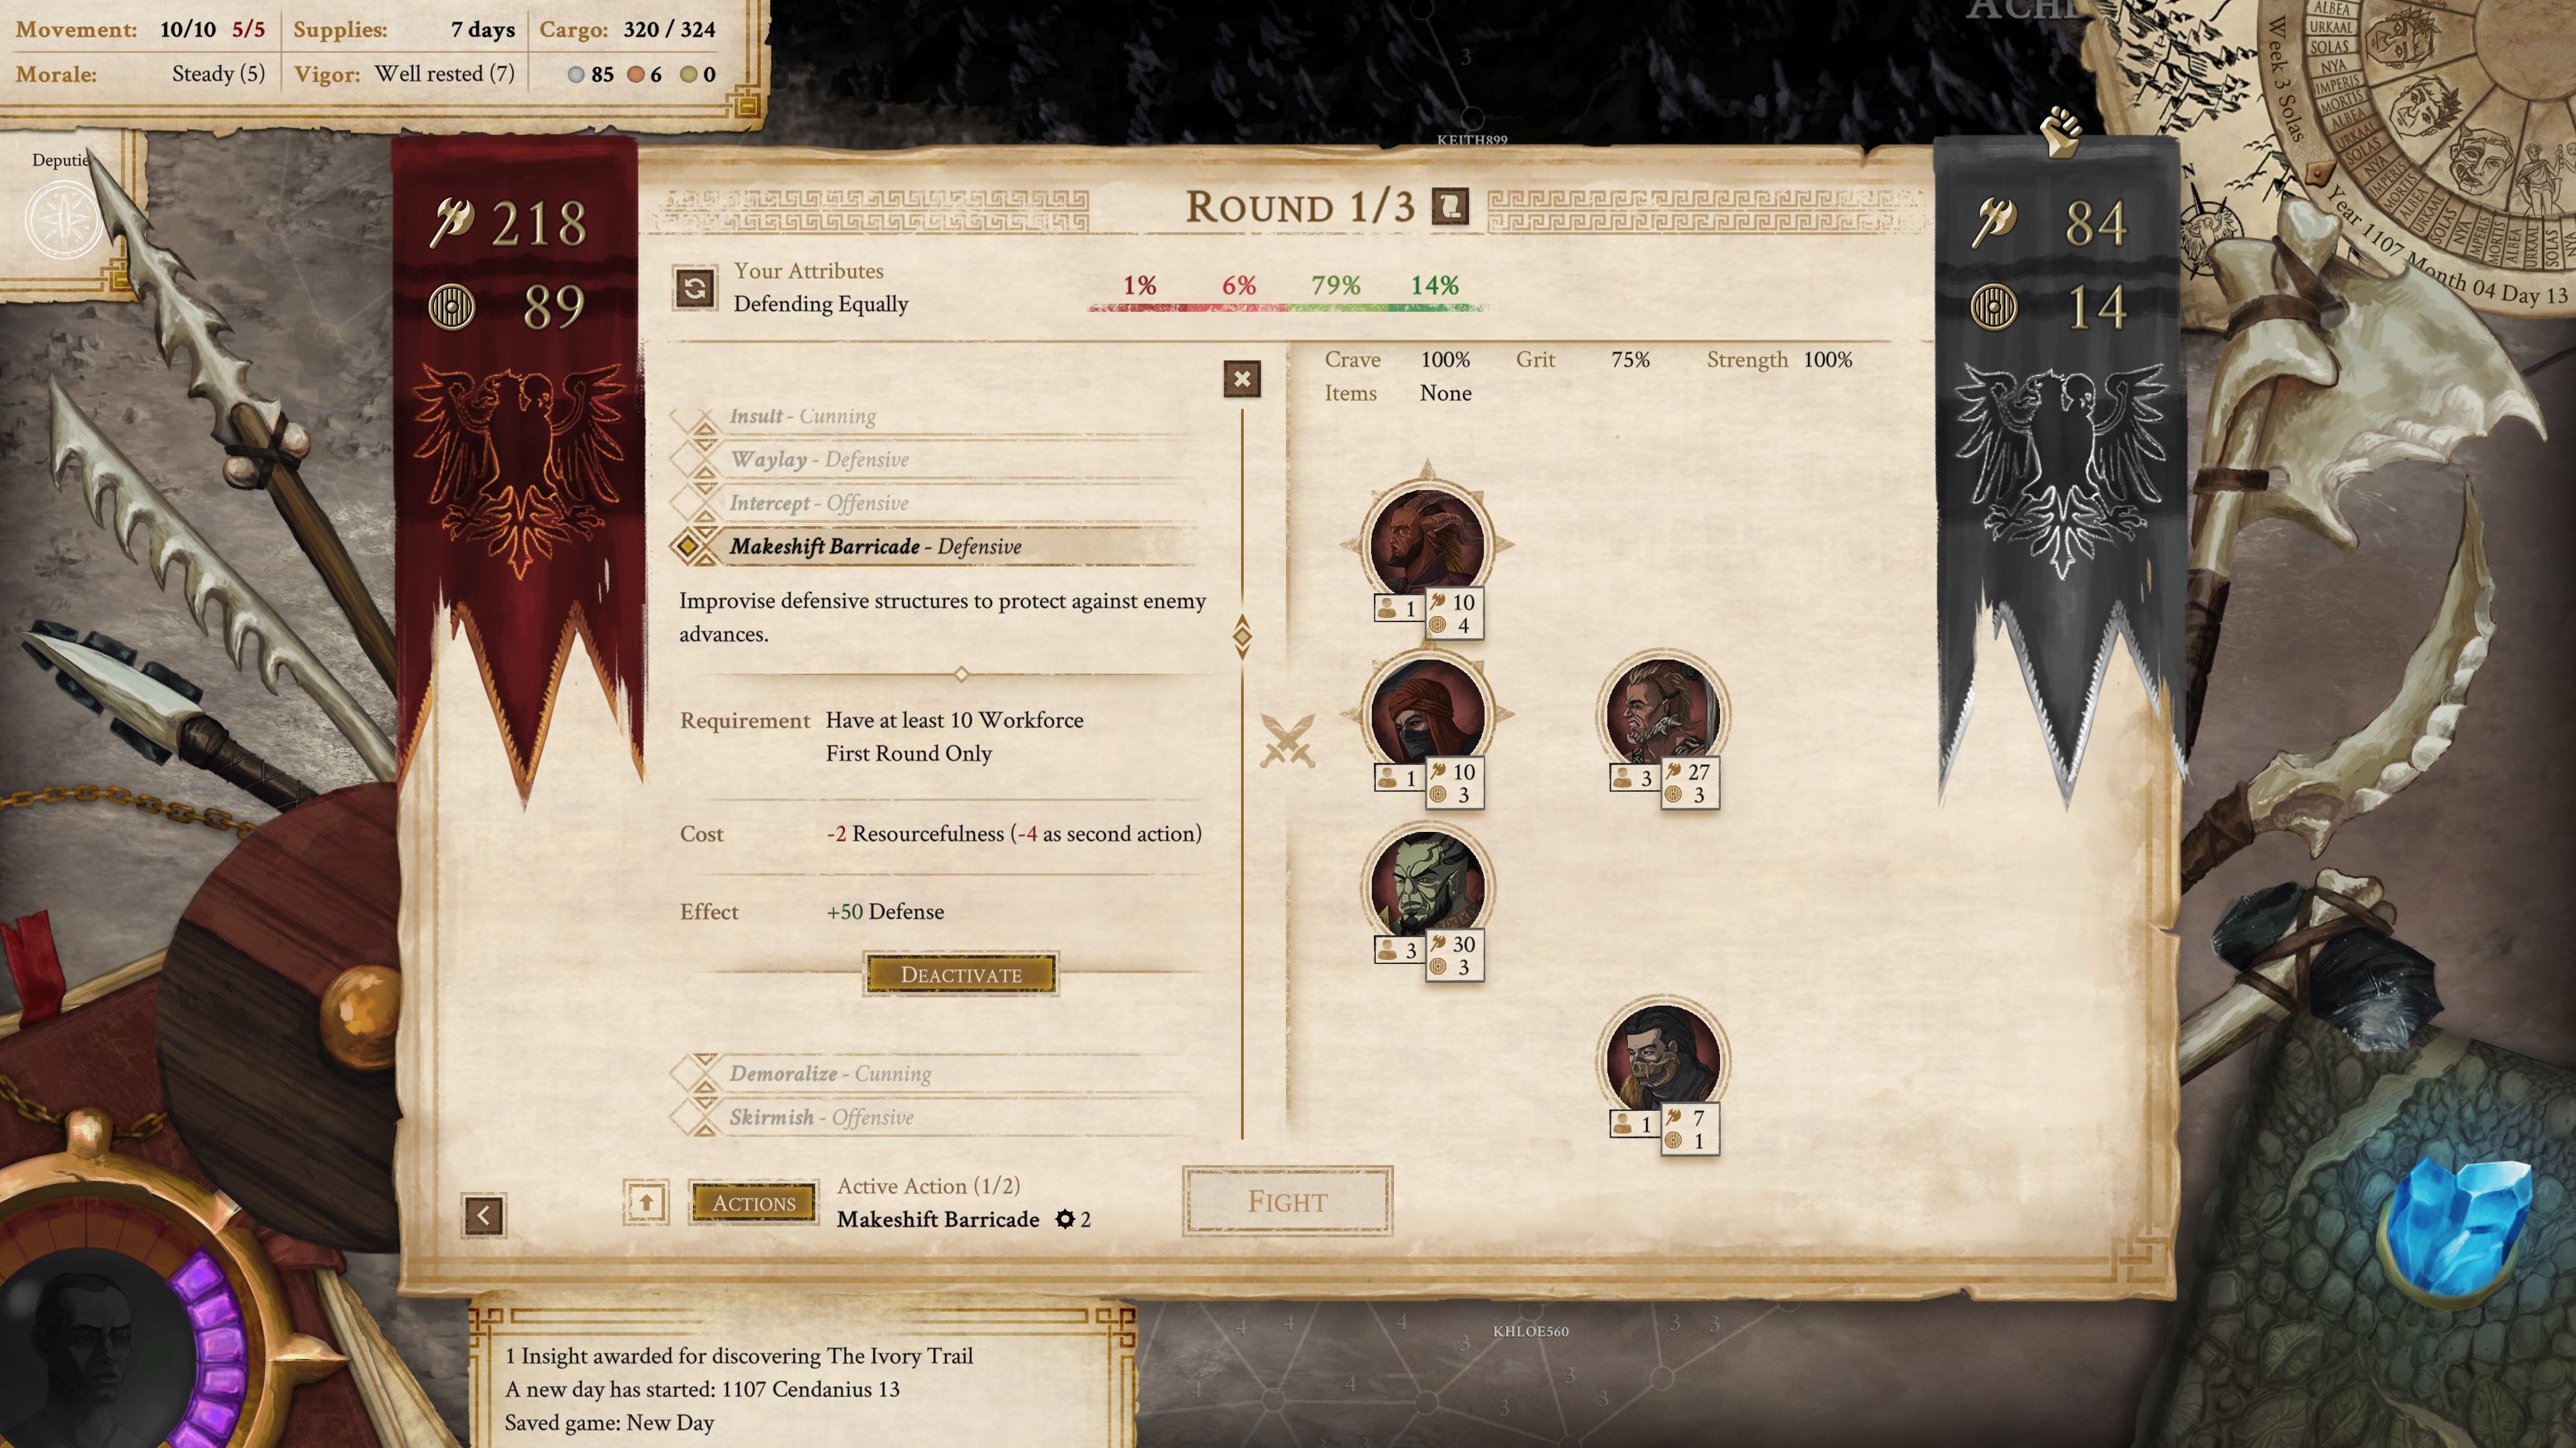
Task: Expand the Demoralize - Cunning action
Action: [x=830, y=1073]
